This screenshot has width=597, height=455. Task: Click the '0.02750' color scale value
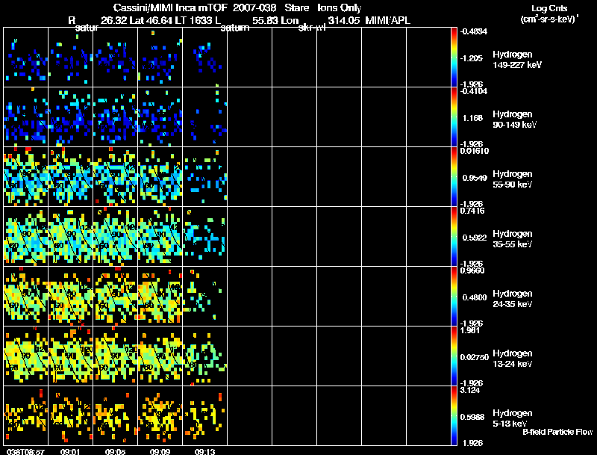pos(475,357)
